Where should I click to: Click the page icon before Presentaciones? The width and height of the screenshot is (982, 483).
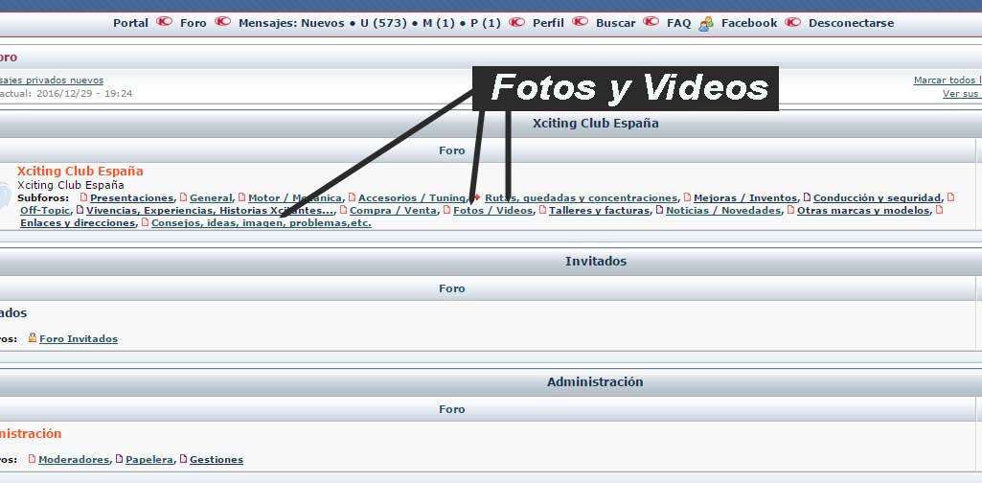tap(83, 198)
